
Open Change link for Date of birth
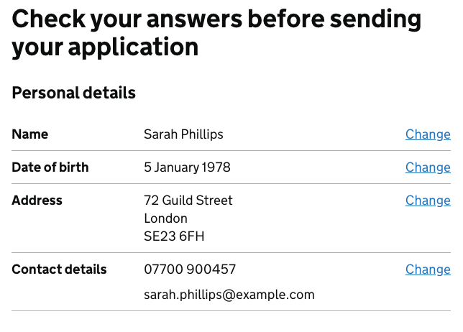tap(428, 167)
